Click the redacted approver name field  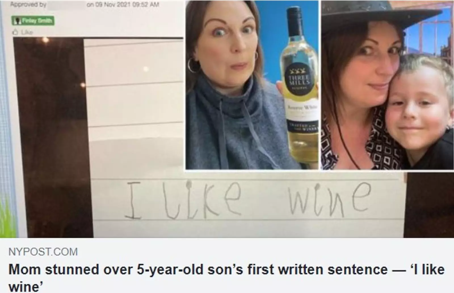coord(66,5)
